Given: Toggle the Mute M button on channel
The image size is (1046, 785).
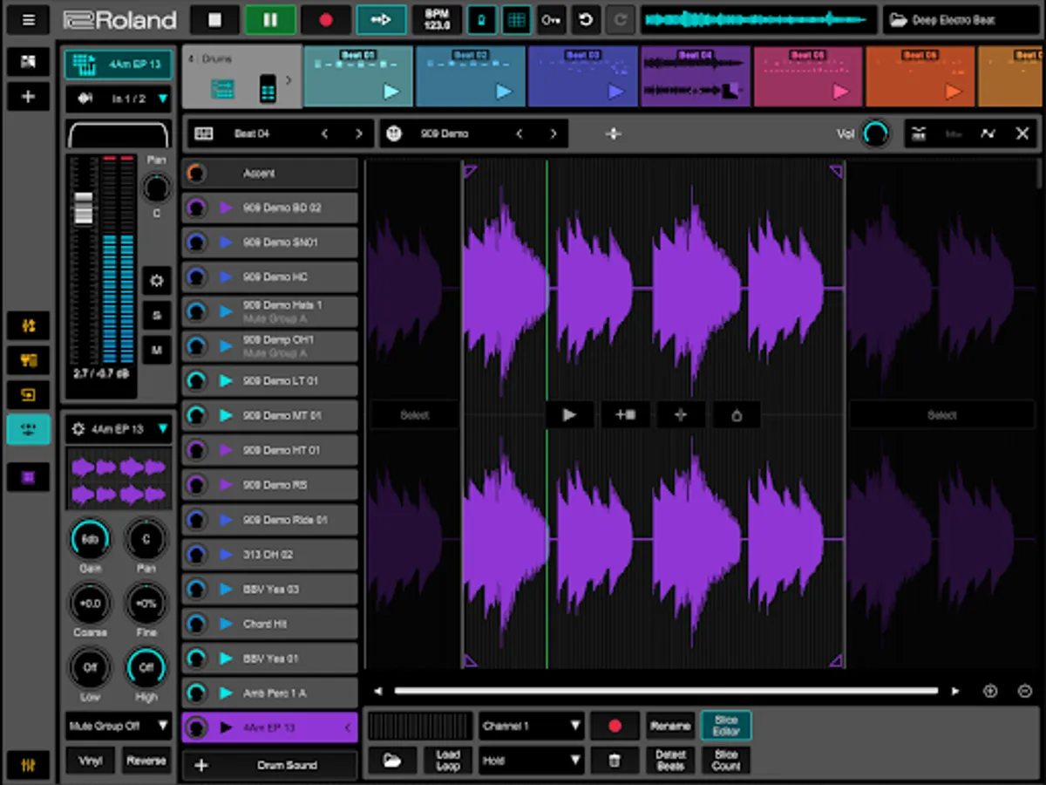Looking at the screenshot, I should [x=157, y=350].
